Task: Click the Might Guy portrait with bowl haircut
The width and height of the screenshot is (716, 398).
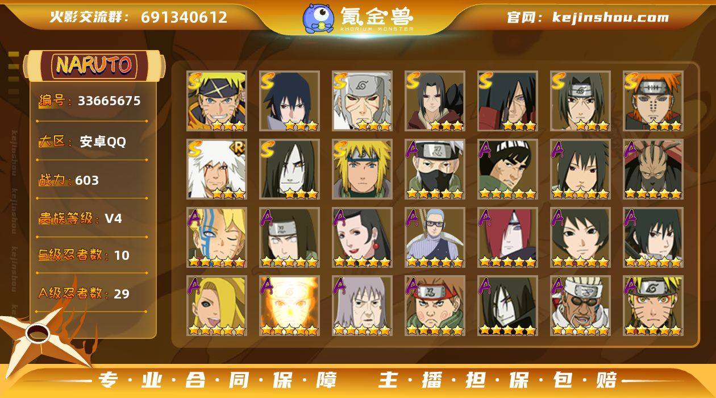Action: 507,169
